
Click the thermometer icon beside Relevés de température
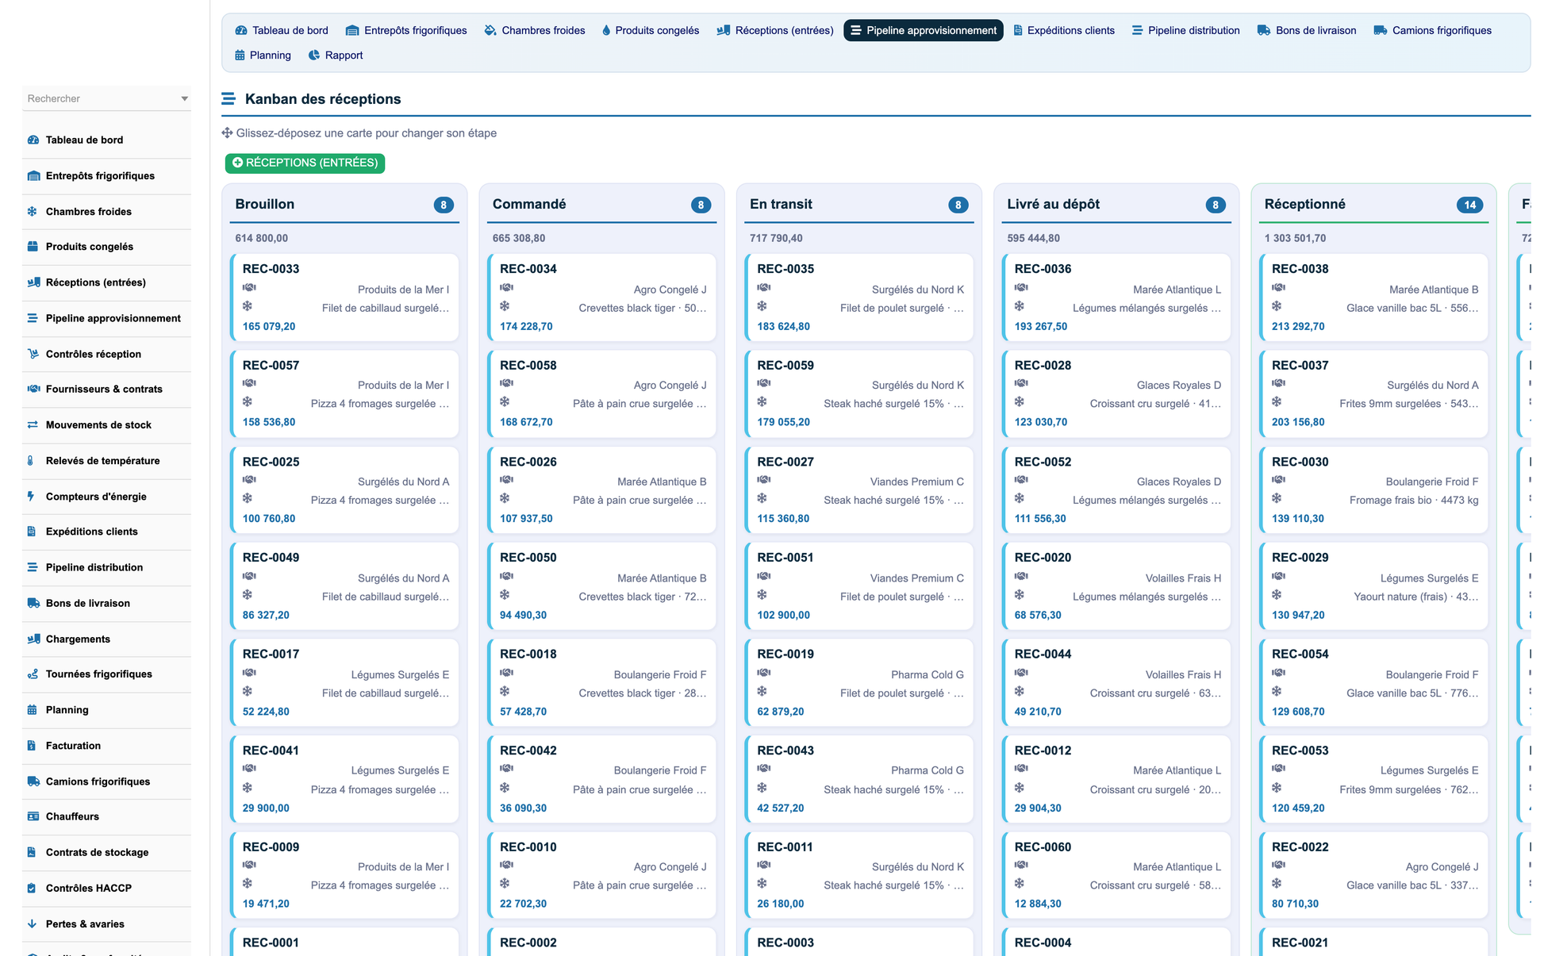click(32, 461)
